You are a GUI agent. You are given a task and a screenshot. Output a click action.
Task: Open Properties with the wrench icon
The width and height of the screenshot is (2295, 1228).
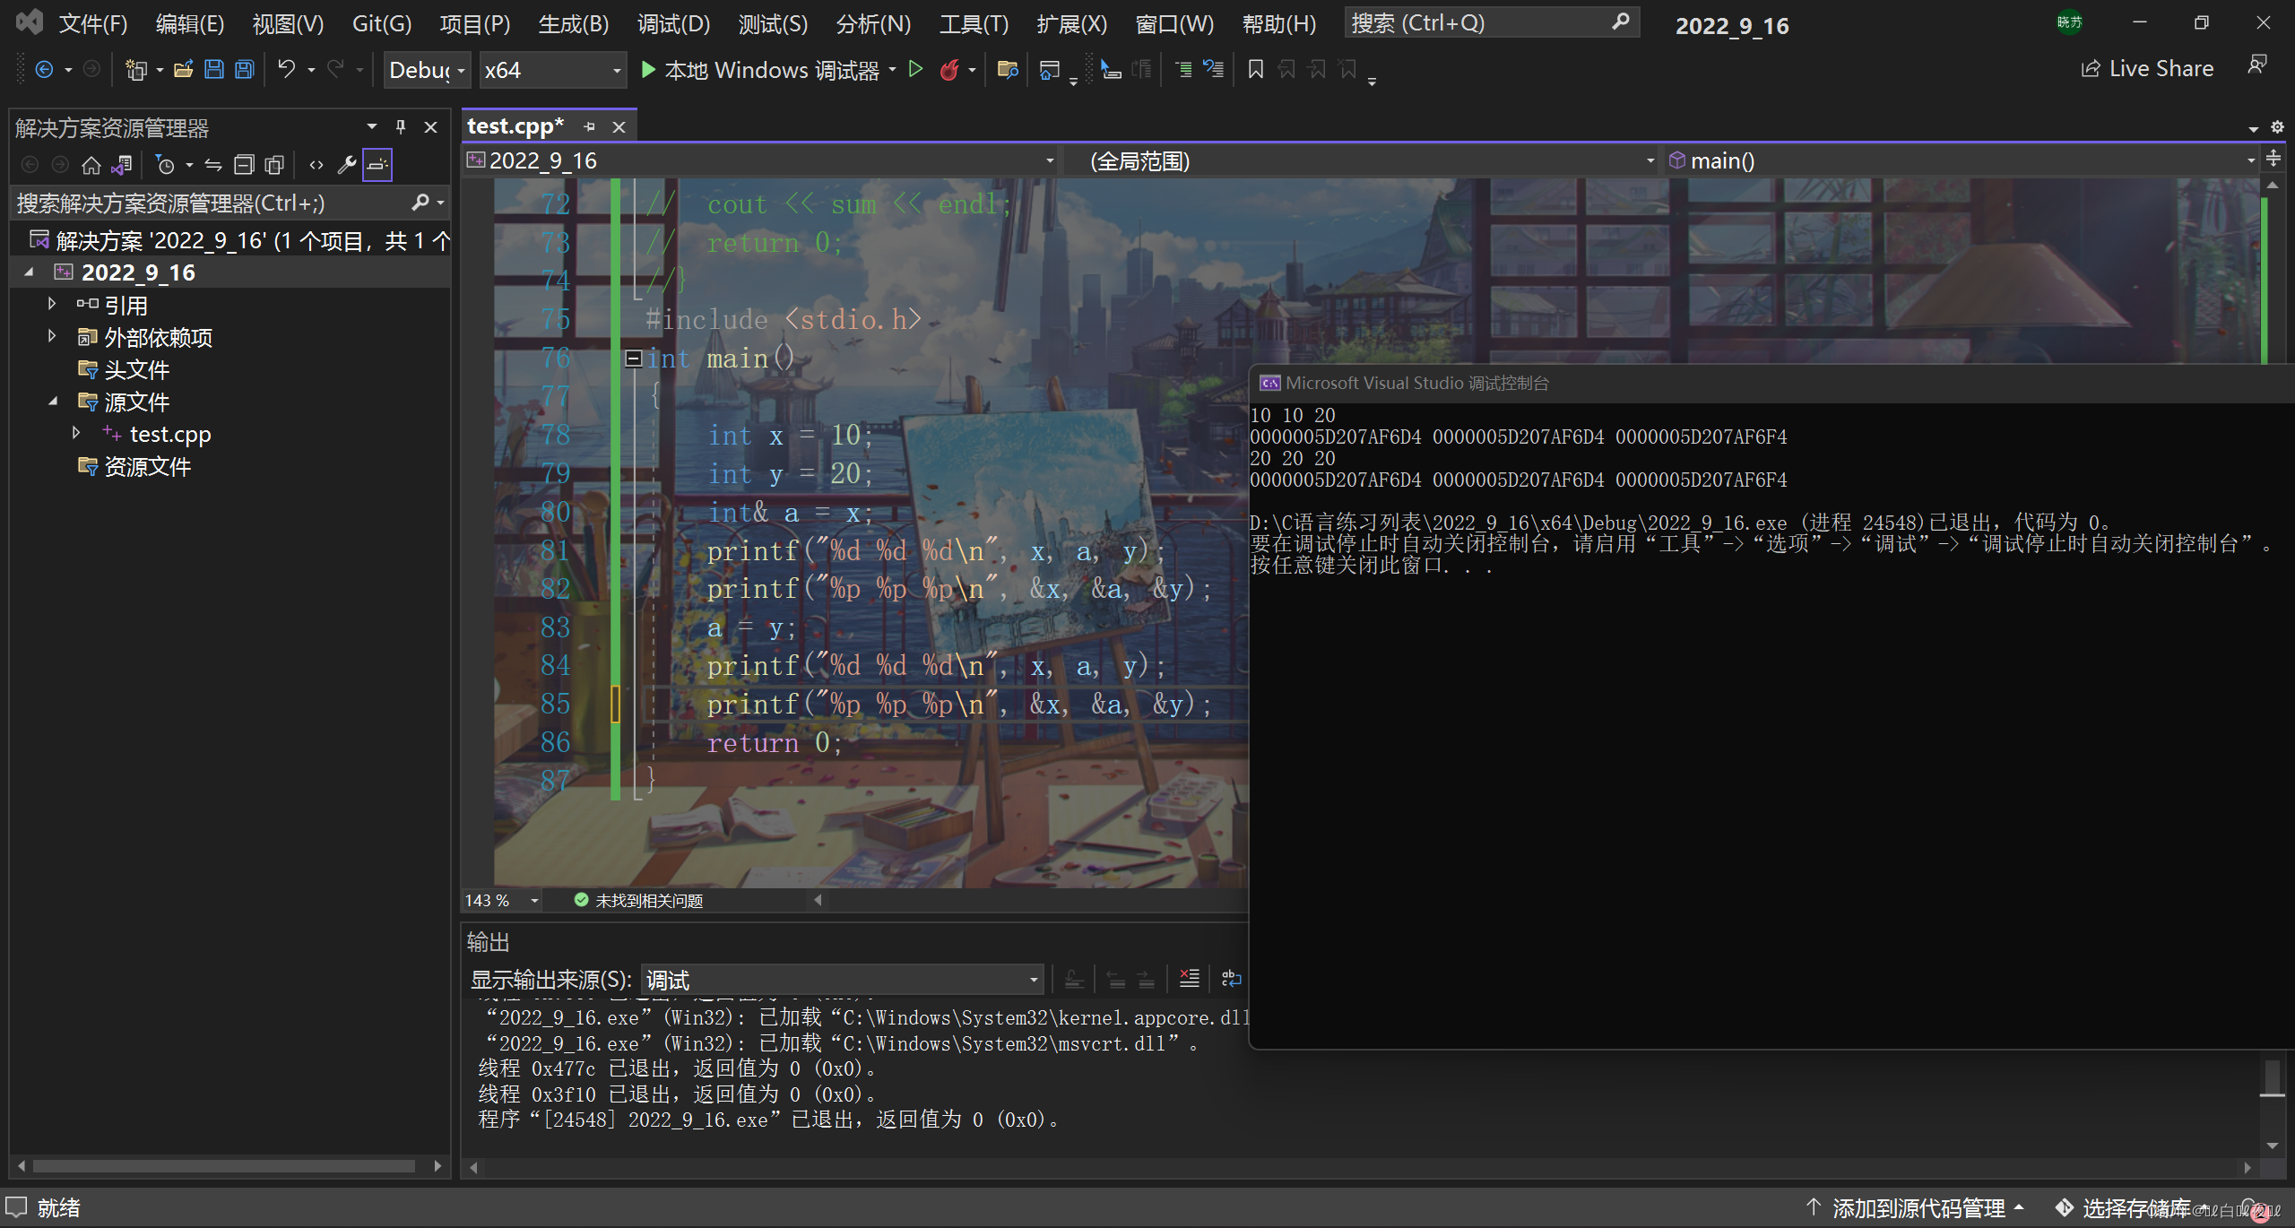(x=346, y=165)
